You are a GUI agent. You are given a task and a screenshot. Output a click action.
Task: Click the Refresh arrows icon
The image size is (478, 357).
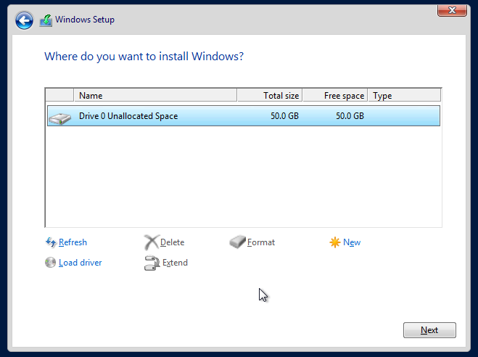click(x=51, y=242)
